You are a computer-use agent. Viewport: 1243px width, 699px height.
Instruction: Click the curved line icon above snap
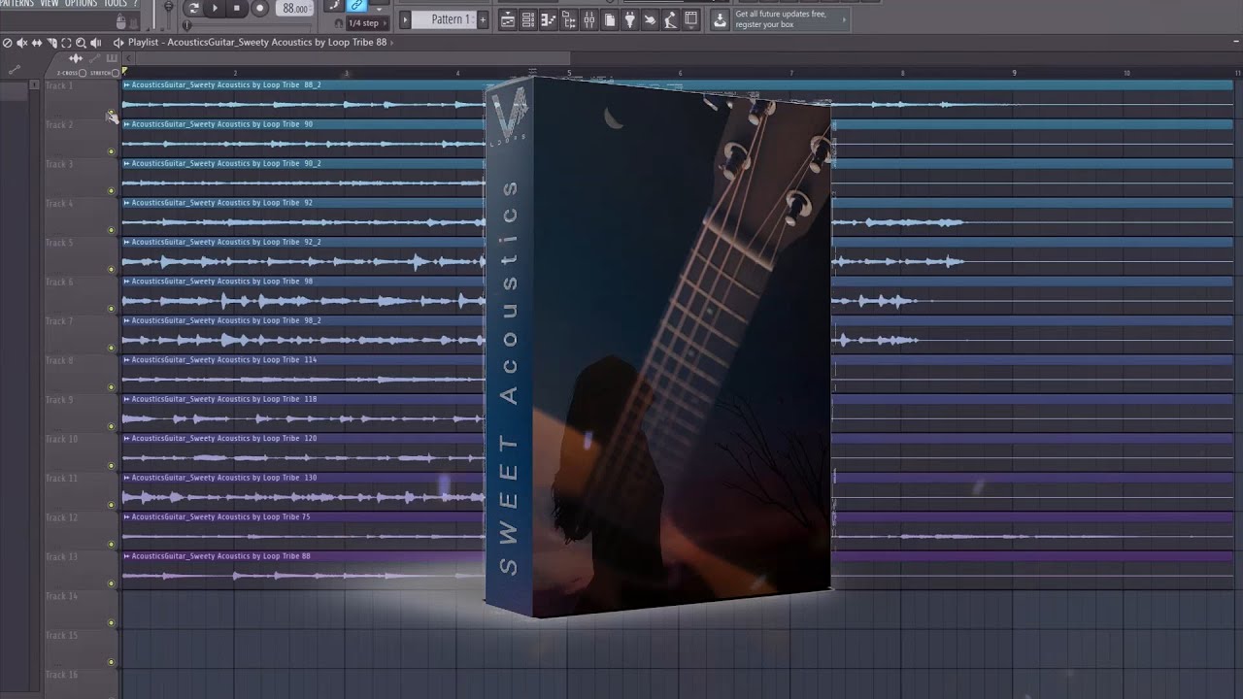point(334,5)
